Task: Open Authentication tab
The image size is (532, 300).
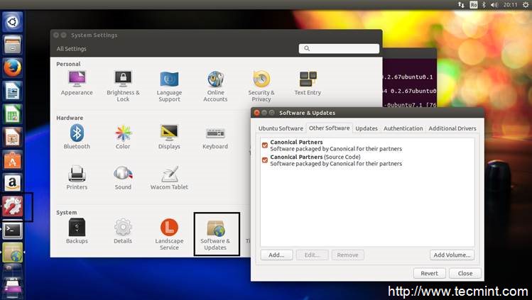Action: point(403,128)
